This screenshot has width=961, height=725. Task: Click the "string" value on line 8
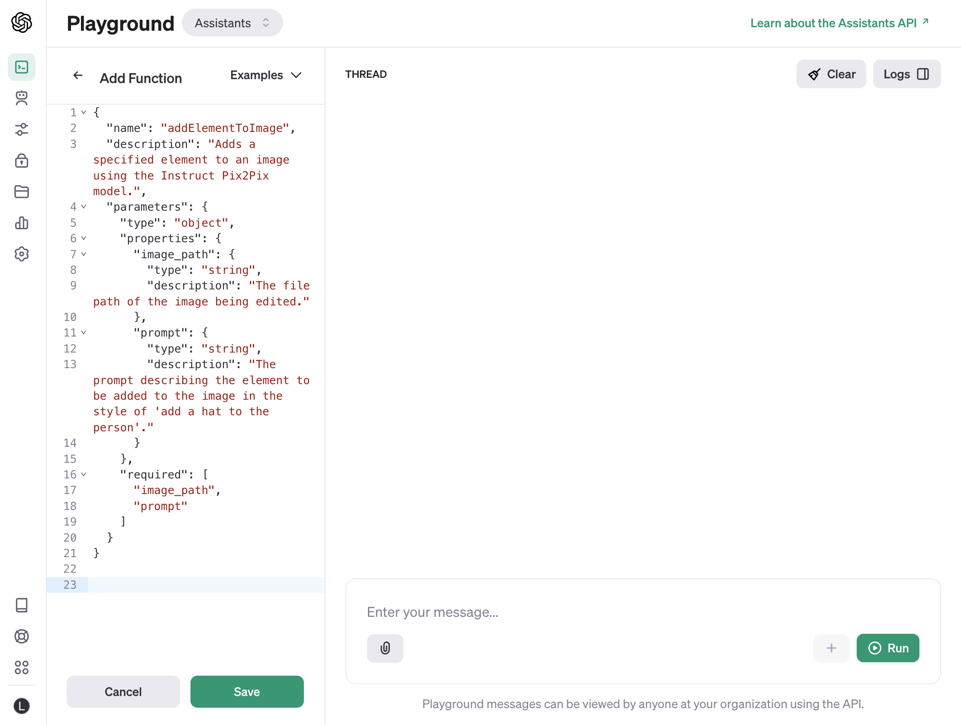[x=229, y=270]
